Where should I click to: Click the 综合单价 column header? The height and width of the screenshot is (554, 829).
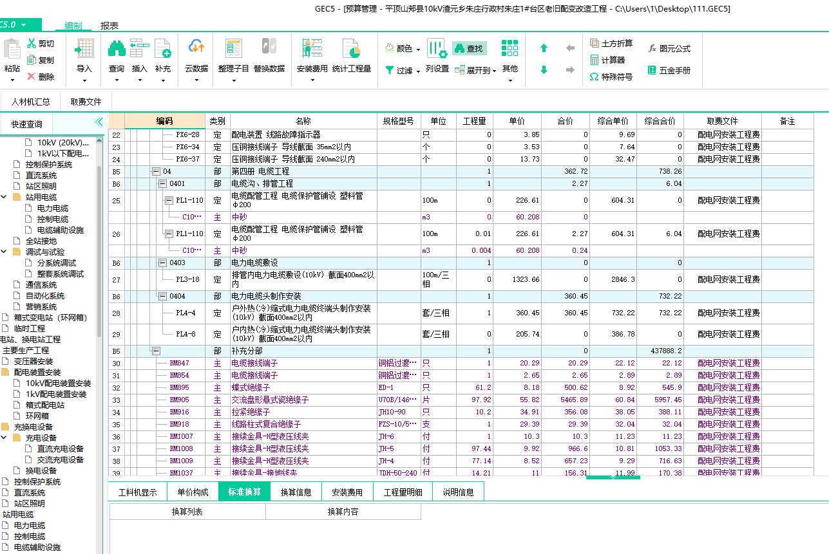(x=613, y=121)
